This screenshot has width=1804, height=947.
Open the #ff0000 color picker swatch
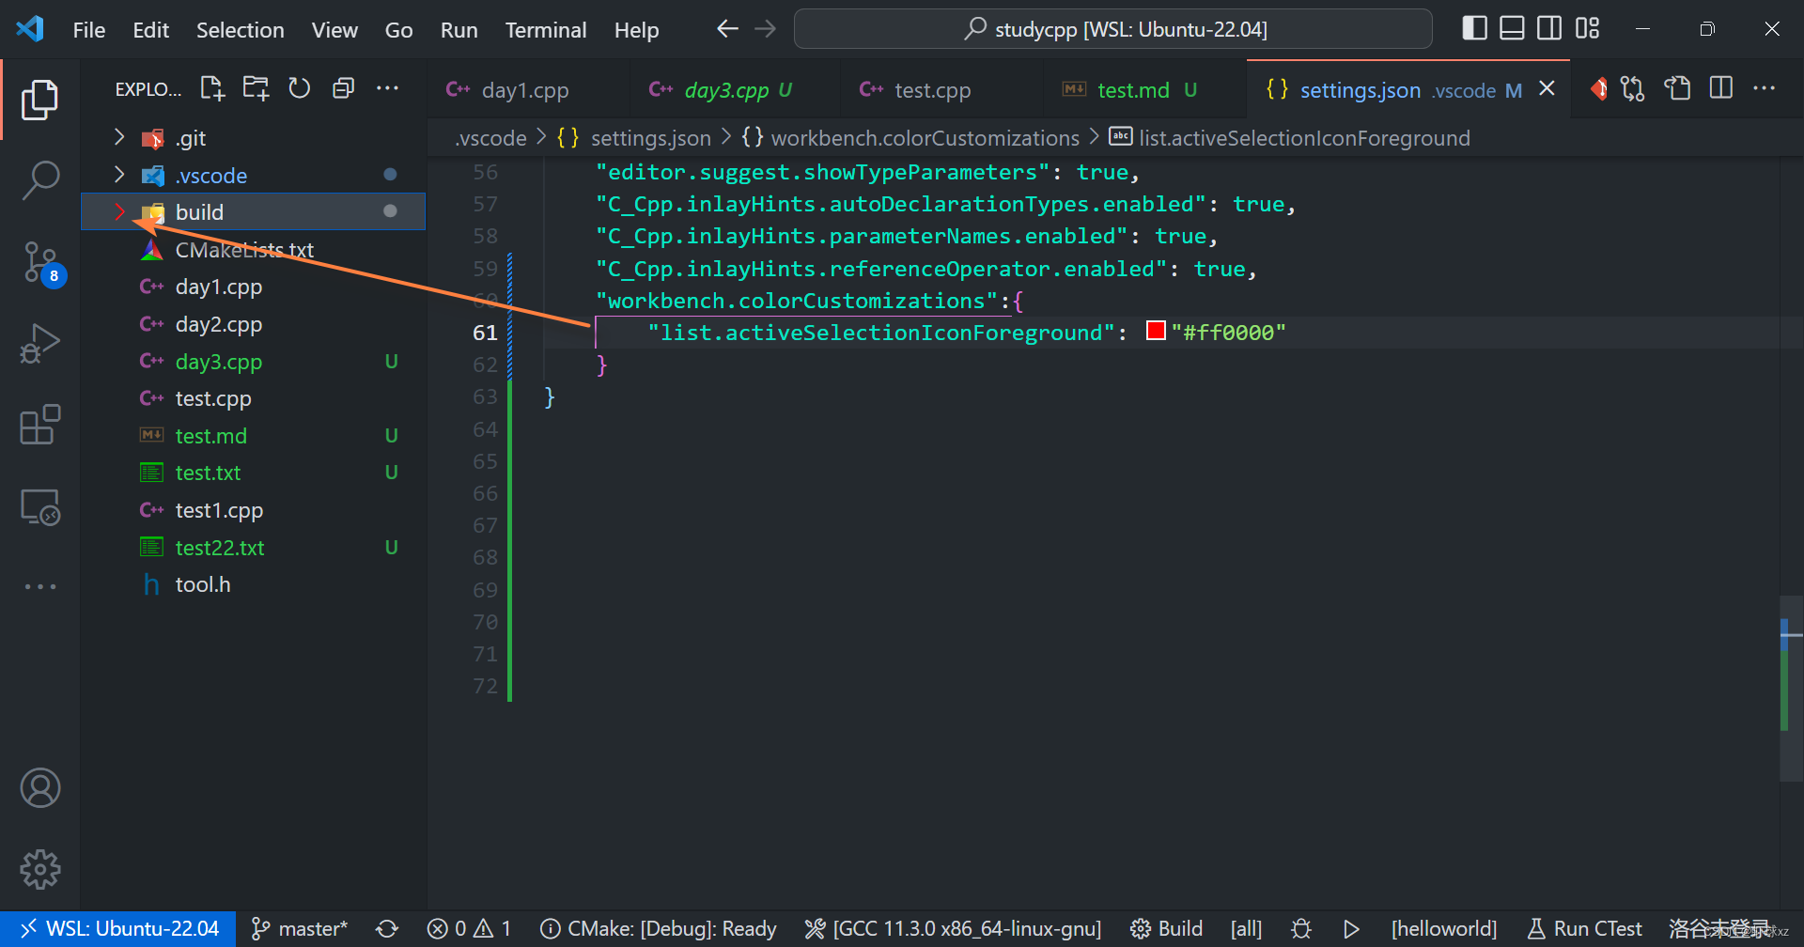tap(1156, 331)
